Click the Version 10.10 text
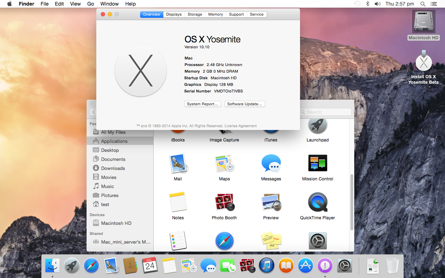445x278 pixels. 197,47
